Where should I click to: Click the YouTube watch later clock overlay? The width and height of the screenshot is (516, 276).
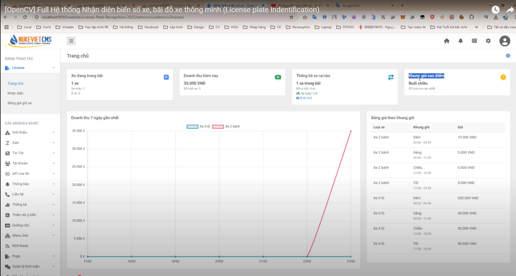pos(495,10)
